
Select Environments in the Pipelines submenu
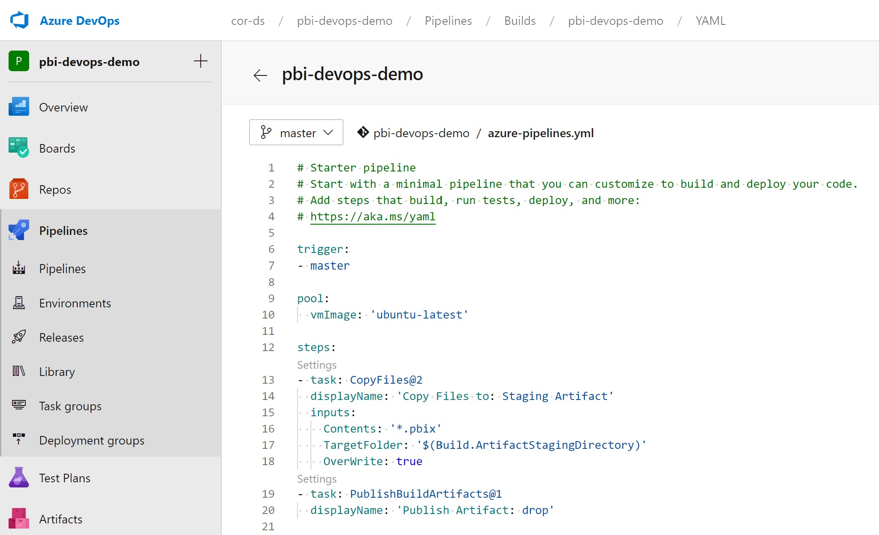pyautogui.click(x=75, y=303)
